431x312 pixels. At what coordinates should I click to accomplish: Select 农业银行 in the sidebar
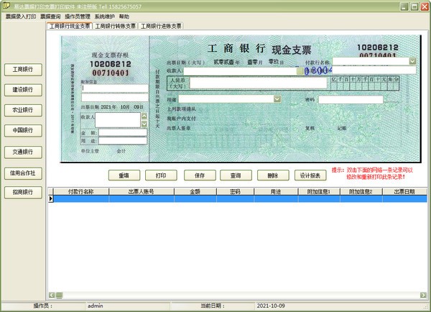pos(23,110)
